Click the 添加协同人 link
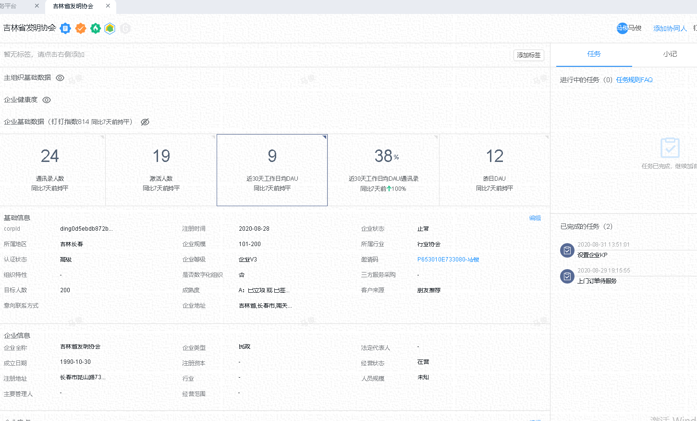This screenshot has height=421, width=697. pos(670,28)
